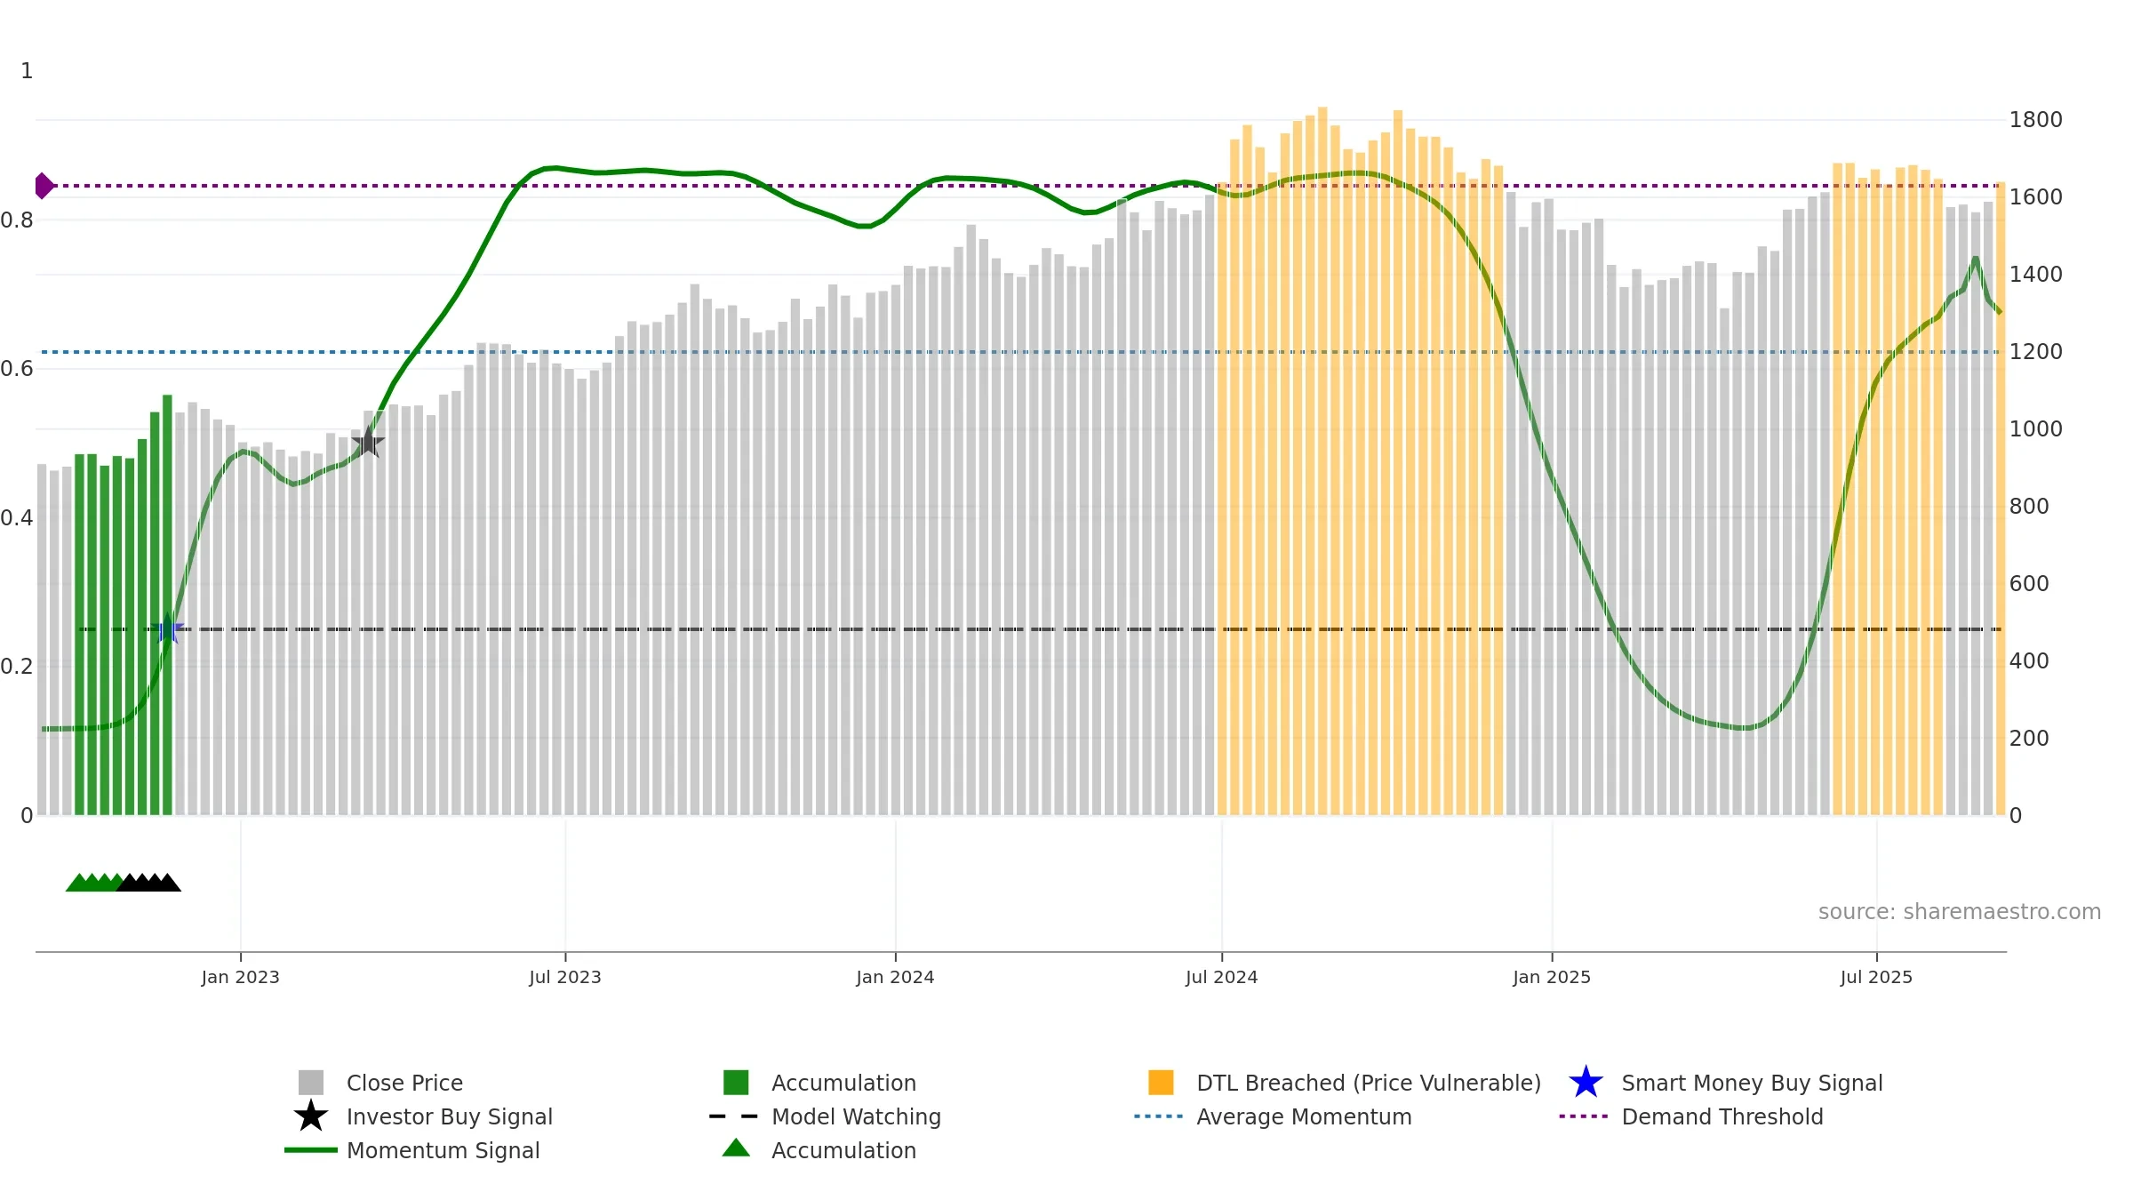Click the Jan 2023 axis label
This screenshot has height=1200, width=2133.
click(x=240, y=978)
